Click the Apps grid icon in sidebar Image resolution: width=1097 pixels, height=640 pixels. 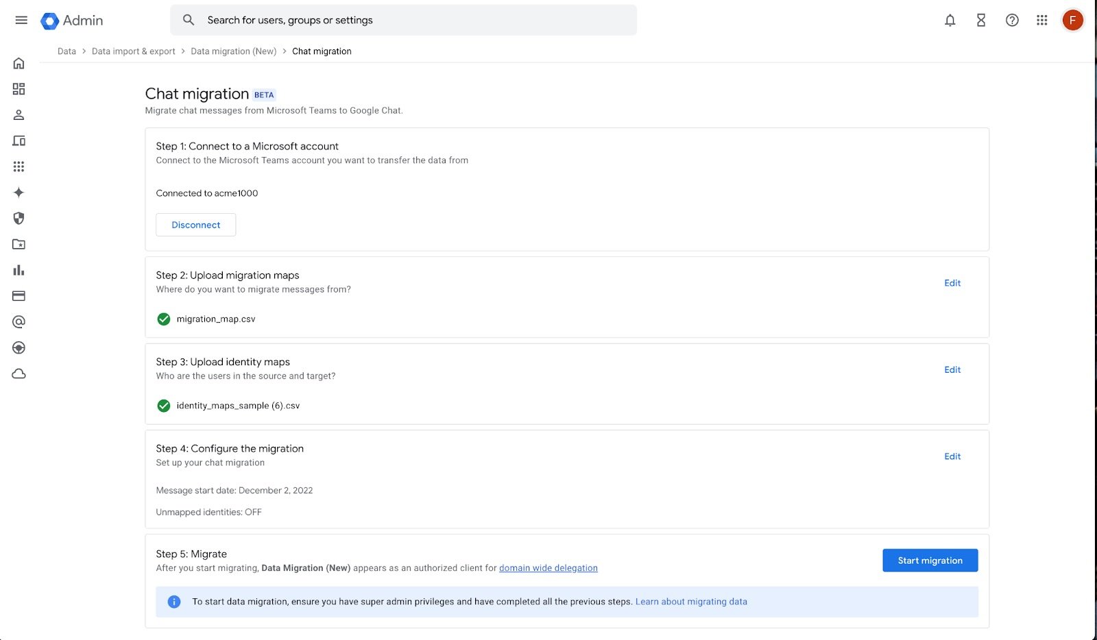[x=19, y=167]
